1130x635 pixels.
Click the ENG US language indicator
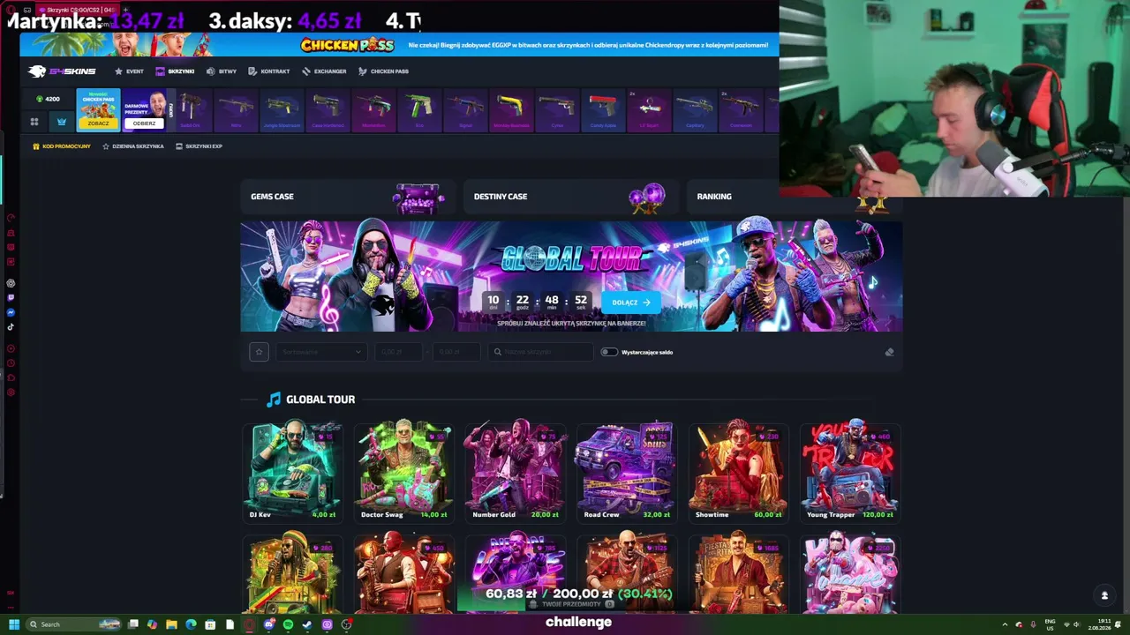[1050, 624]
